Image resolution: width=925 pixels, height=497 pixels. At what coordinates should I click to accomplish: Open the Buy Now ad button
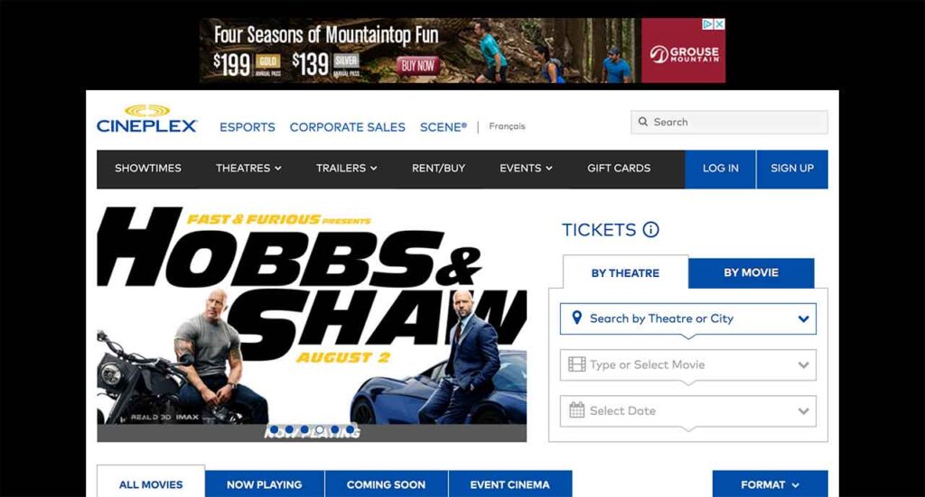pyautogui.click(x=417, y=66)
